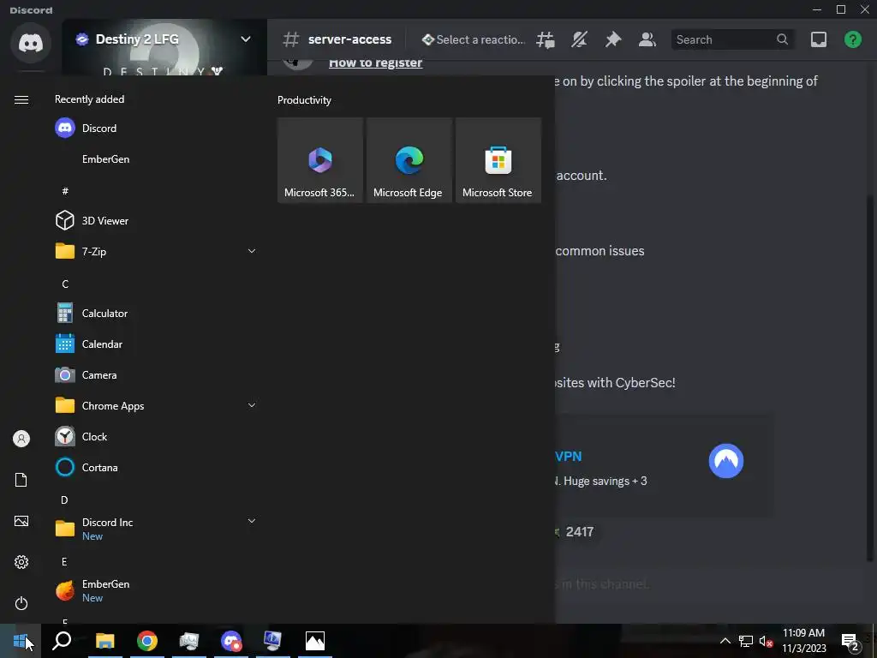Open Microsoft 365 tile
Image resolution: width=877 pixels, height=658 pixels.
320,160
